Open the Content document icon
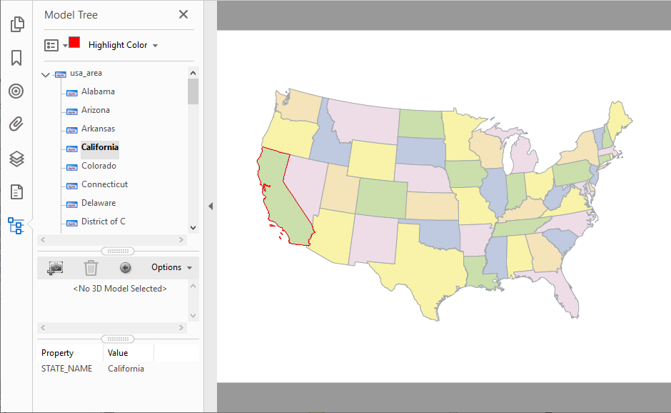 tap(16, 192)
